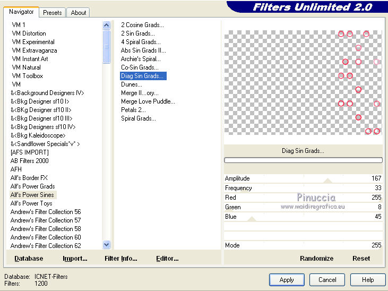Choose the Co-Sin Grads filter
The image size is (388, 291).
click(140, 67)
